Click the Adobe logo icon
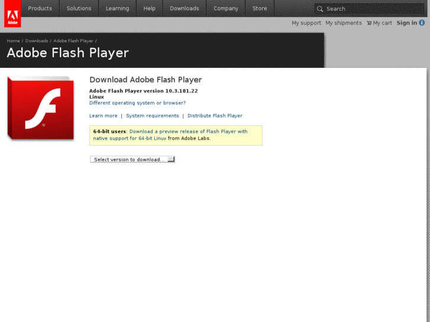This screenshot has width=430, height=322. pyautogui.click(x=12, y=14)
